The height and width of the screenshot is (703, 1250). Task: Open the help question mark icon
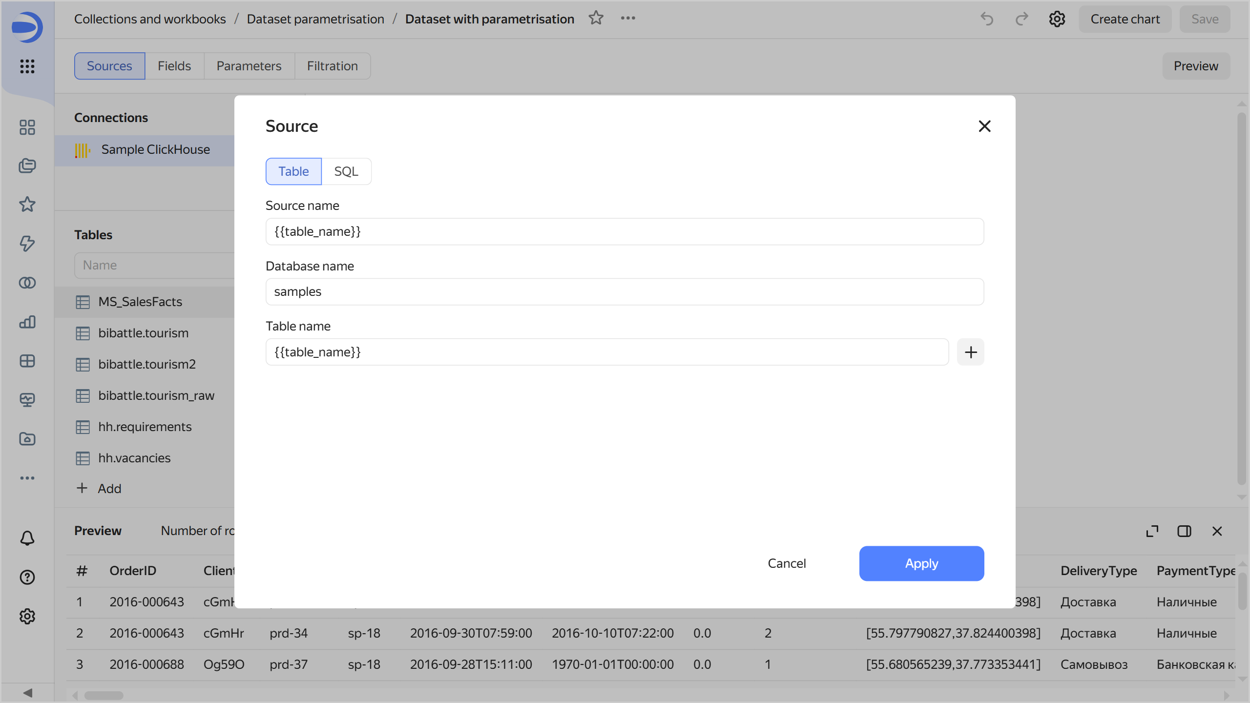[27, 577]
